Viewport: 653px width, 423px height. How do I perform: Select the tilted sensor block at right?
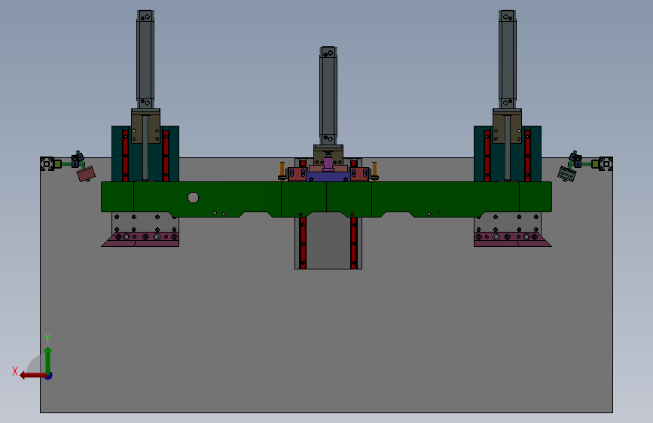point(567,174)
